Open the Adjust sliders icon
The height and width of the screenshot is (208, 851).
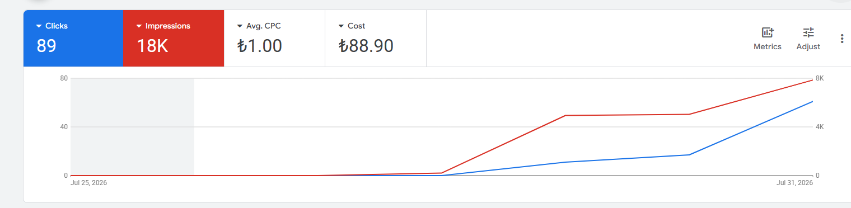pos(808,32)
